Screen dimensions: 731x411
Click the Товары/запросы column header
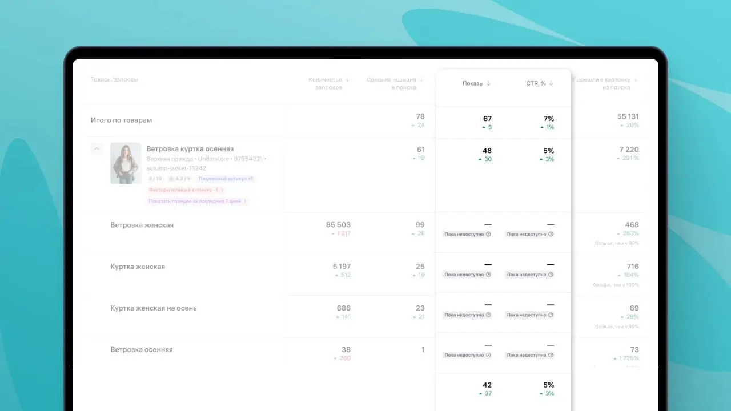(114, 80)
